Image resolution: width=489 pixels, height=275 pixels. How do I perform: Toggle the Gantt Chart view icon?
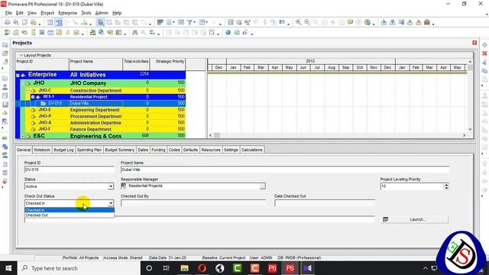pyautogui.click(x=59, y=22)
